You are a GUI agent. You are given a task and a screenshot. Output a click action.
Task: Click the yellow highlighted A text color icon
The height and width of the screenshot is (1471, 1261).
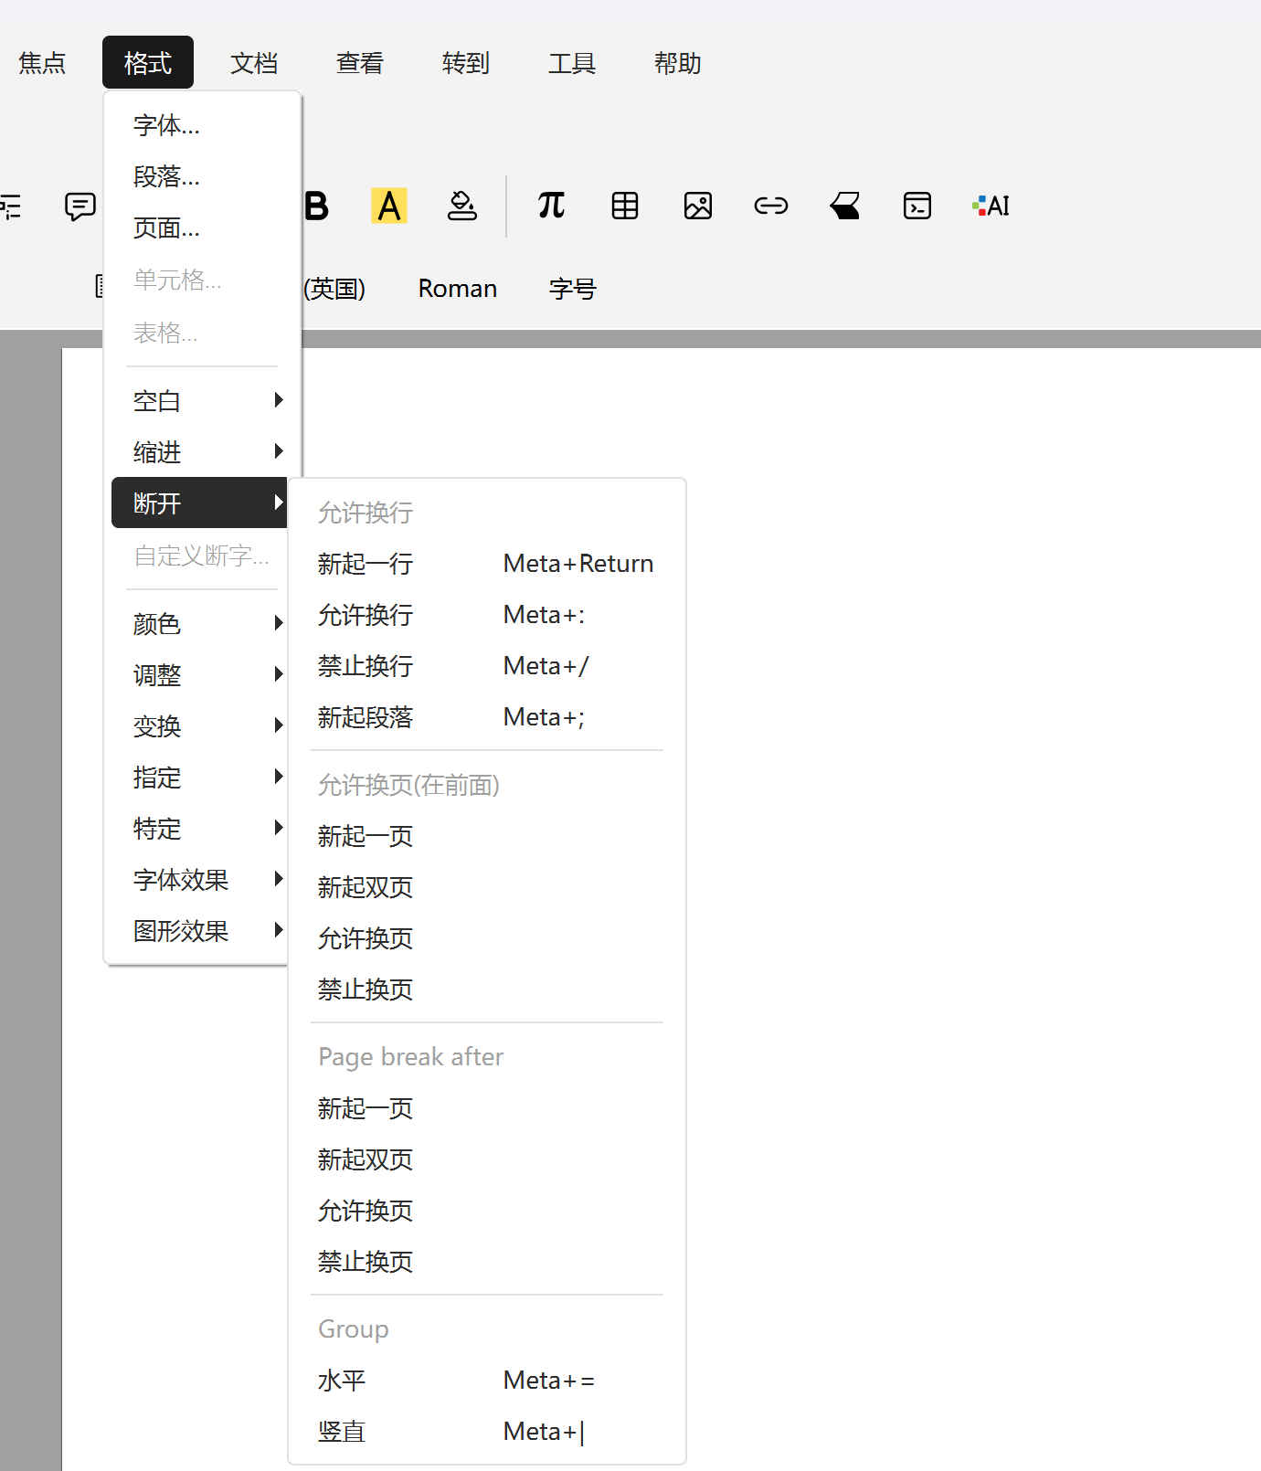pos(389,206)
